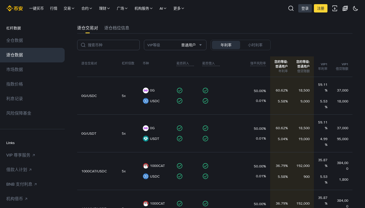Open the language globe selector
This screenshot has width=365, height=208.
[x=345, y=8]
